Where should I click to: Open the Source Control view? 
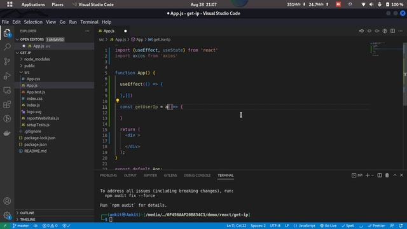pyautogui.click(x=7, y=61)
